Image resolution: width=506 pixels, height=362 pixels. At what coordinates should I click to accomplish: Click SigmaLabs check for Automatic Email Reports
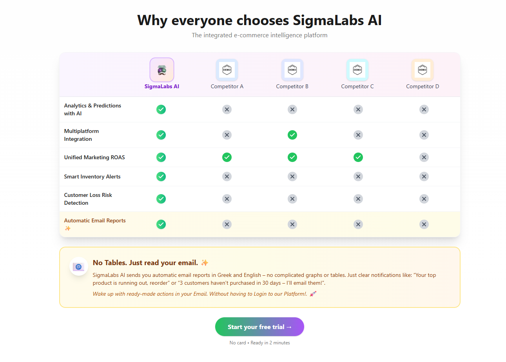coord(161,224)
